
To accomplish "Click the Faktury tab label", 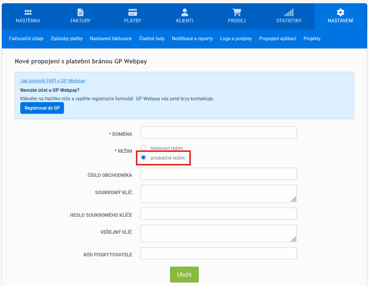I will [x=80, y=21].
